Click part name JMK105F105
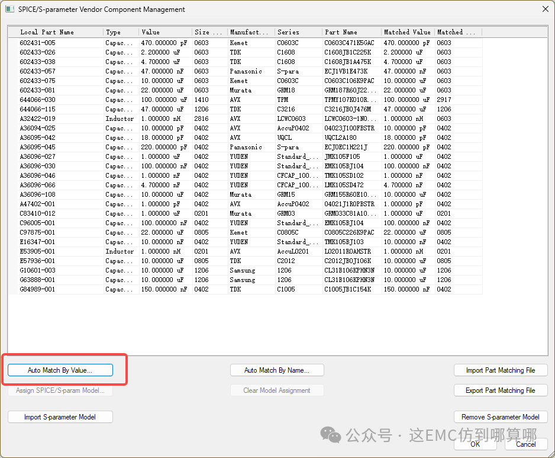This screenshot has height=458, width=555. coord(342,156)
